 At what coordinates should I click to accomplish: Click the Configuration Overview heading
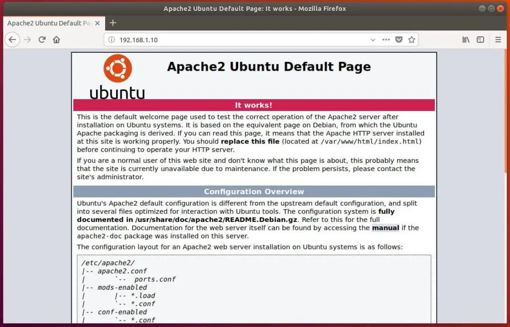[254, 192]
